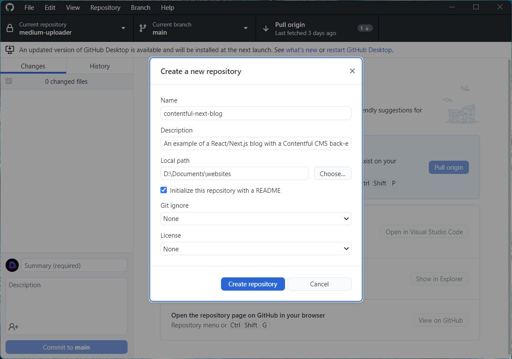Click the lock icon beside Current repository
The height and width of the screenshot is (359, 512).
coord(9,28)
